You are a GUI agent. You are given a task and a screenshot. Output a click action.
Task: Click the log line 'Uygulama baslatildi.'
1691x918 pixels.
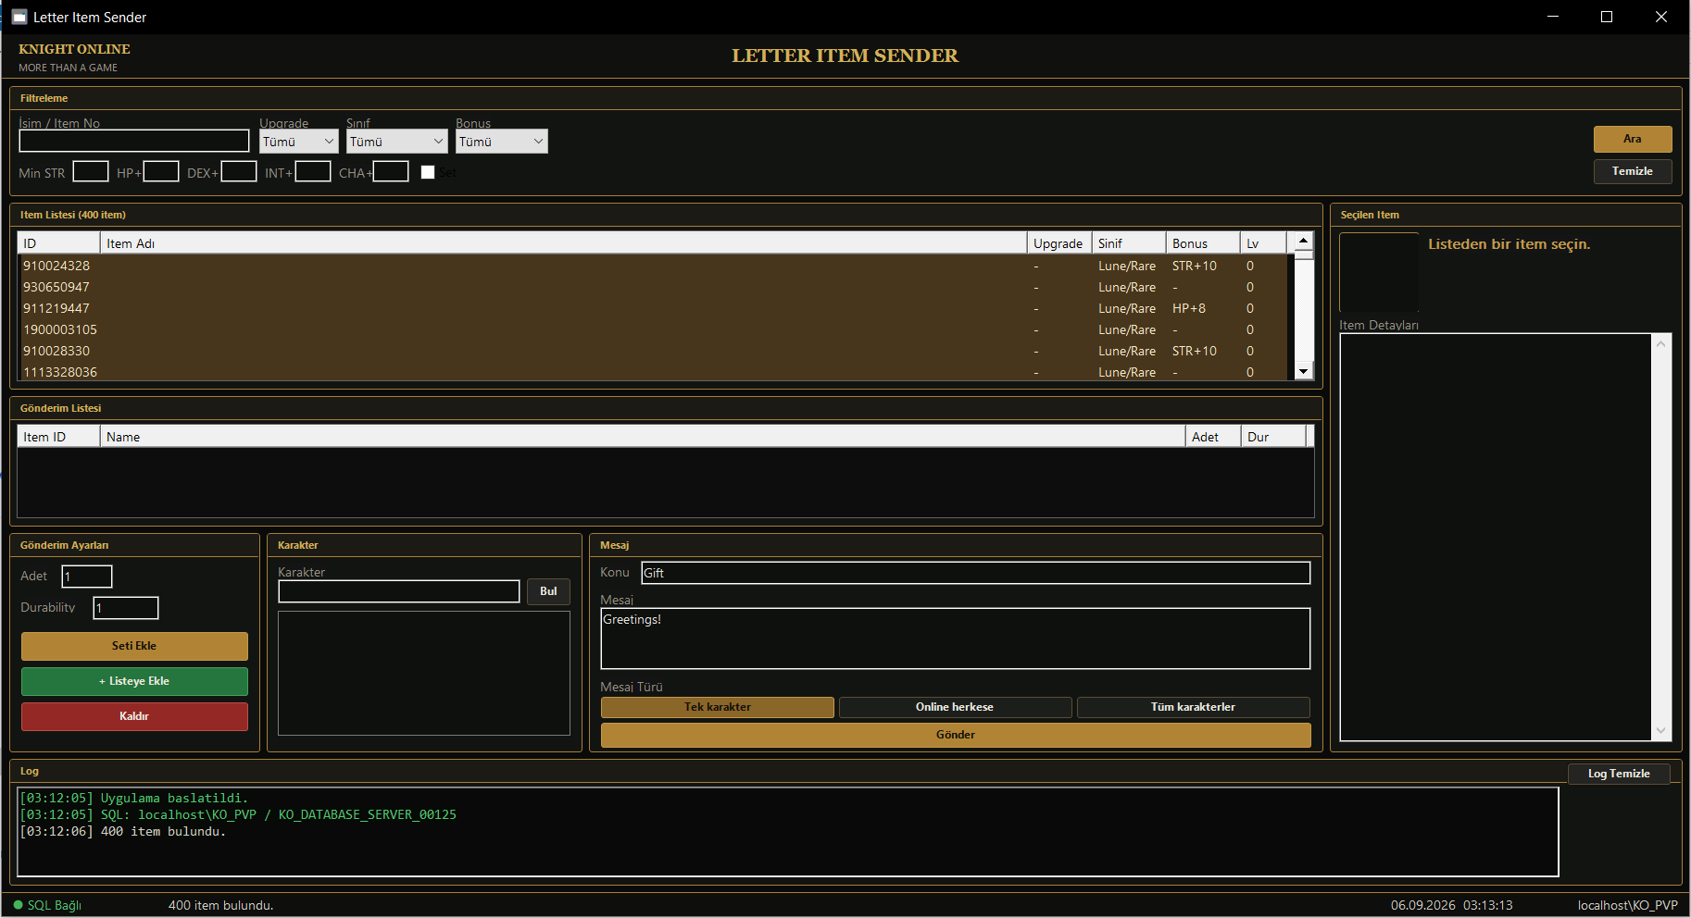pos(133,798)
